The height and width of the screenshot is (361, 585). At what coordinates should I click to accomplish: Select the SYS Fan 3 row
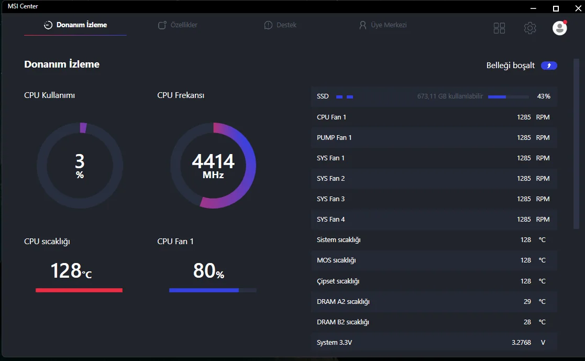pyautogui.click(x=434, y=199)
